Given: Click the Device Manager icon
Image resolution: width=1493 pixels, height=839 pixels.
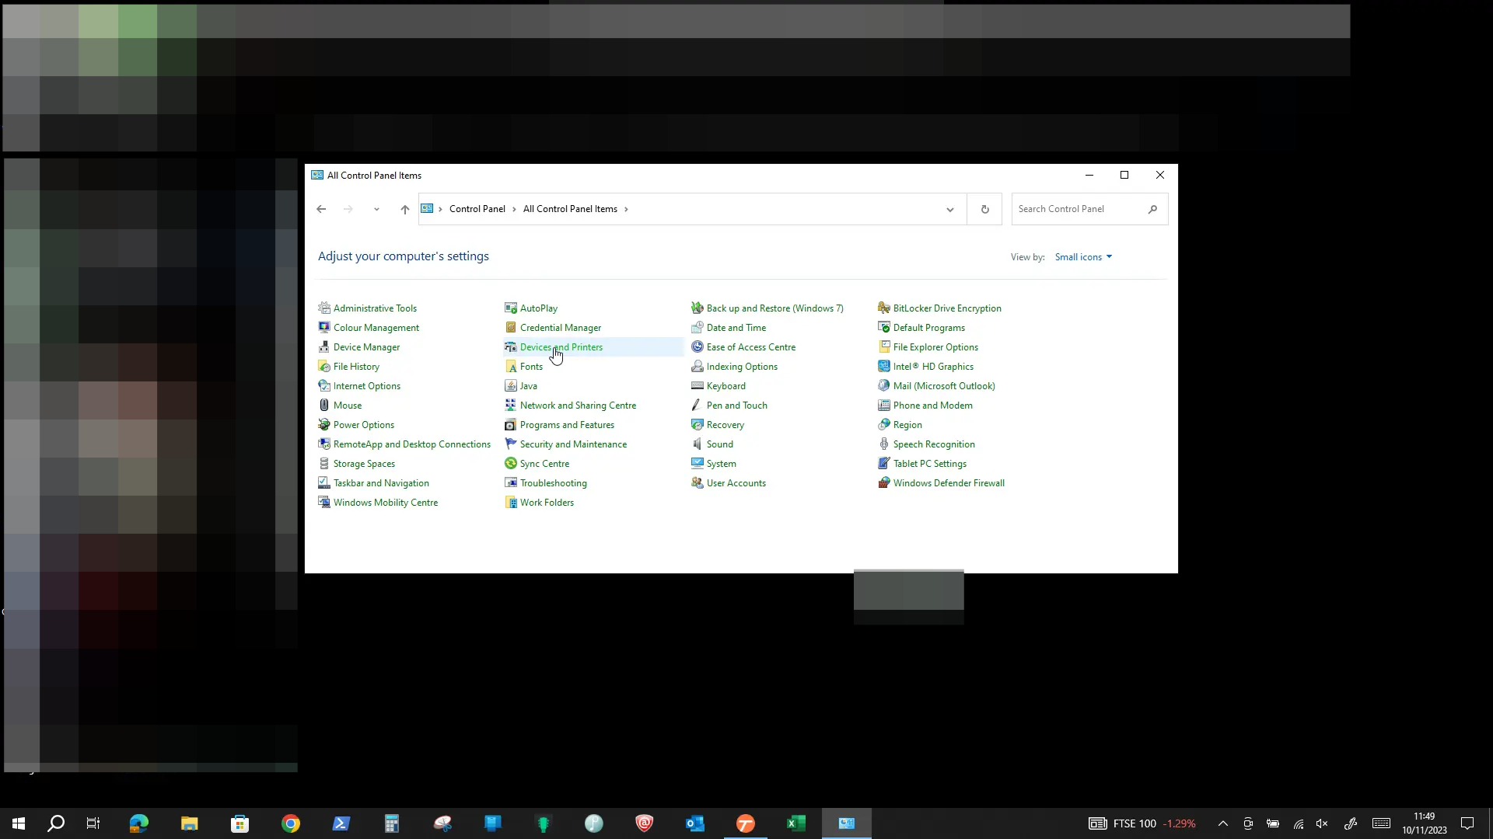Looking at the screenshot, I should pos(324,347).
